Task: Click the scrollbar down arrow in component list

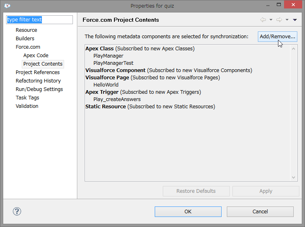Action: click(x=294, y=177)
